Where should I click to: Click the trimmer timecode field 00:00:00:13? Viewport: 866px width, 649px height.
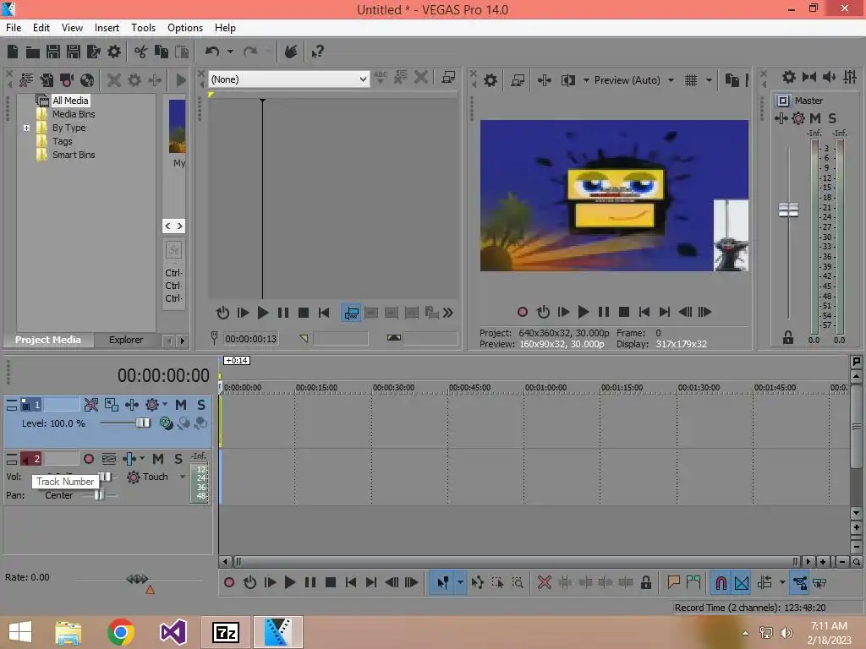click(250, 338)
